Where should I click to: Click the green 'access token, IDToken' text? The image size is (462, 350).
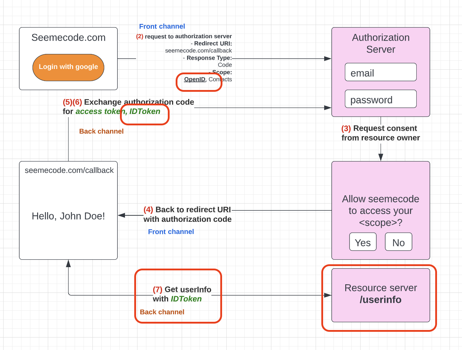(118, 111)
